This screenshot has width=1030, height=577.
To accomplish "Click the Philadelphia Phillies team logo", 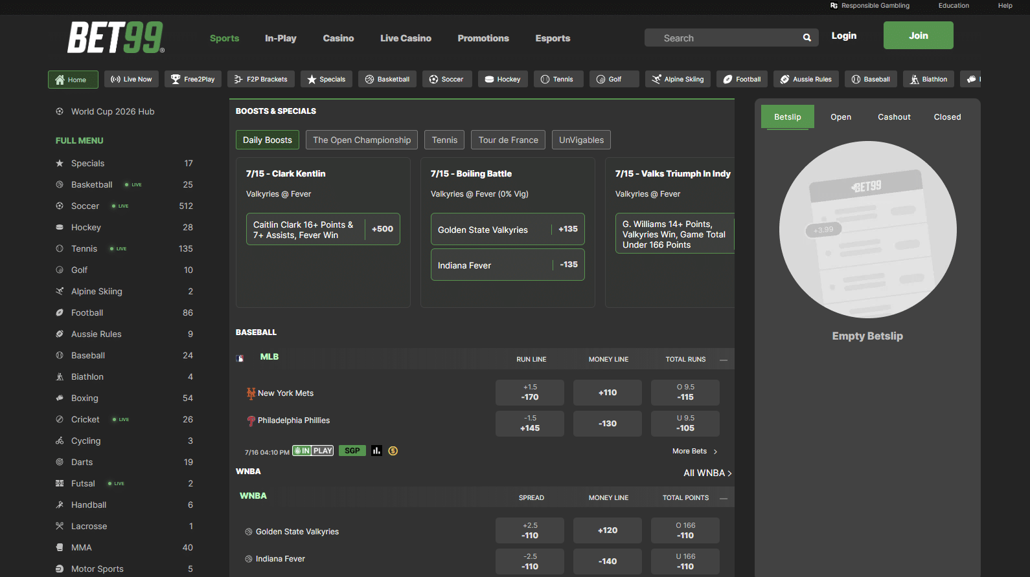I will pos(251,420).
